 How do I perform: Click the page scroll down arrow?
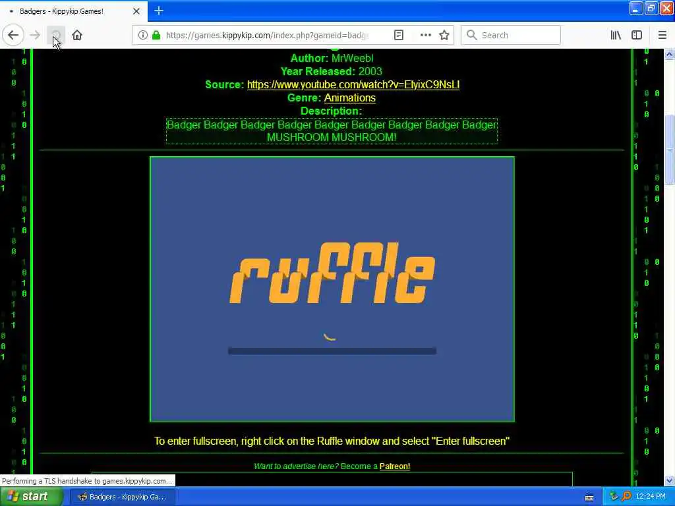tap(670, 480)
